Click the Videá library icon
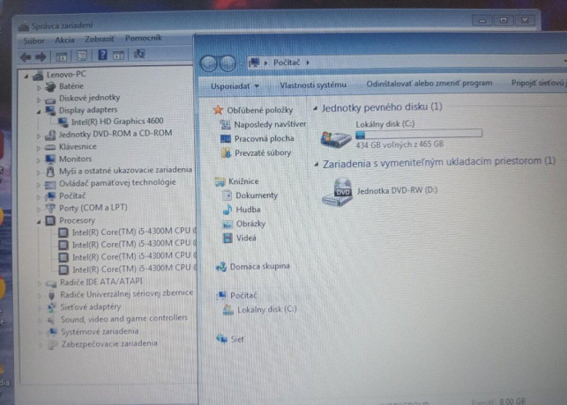The image size is (567, 405). pos(228,238)
